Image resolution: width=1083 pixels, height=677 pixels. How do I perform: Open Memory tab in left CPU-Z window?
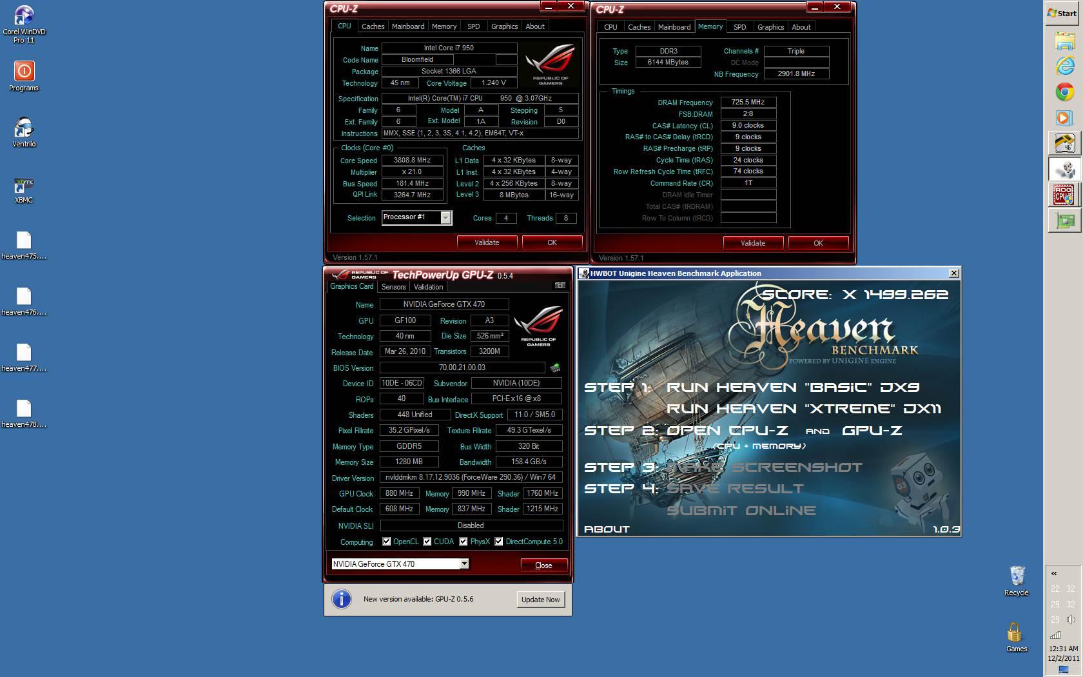pyautogui.click(x=444, y=26)
